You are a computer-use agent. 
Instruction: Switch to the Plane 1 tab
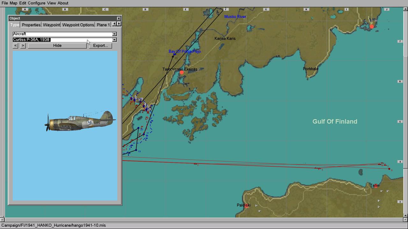(x=103, y=25)
